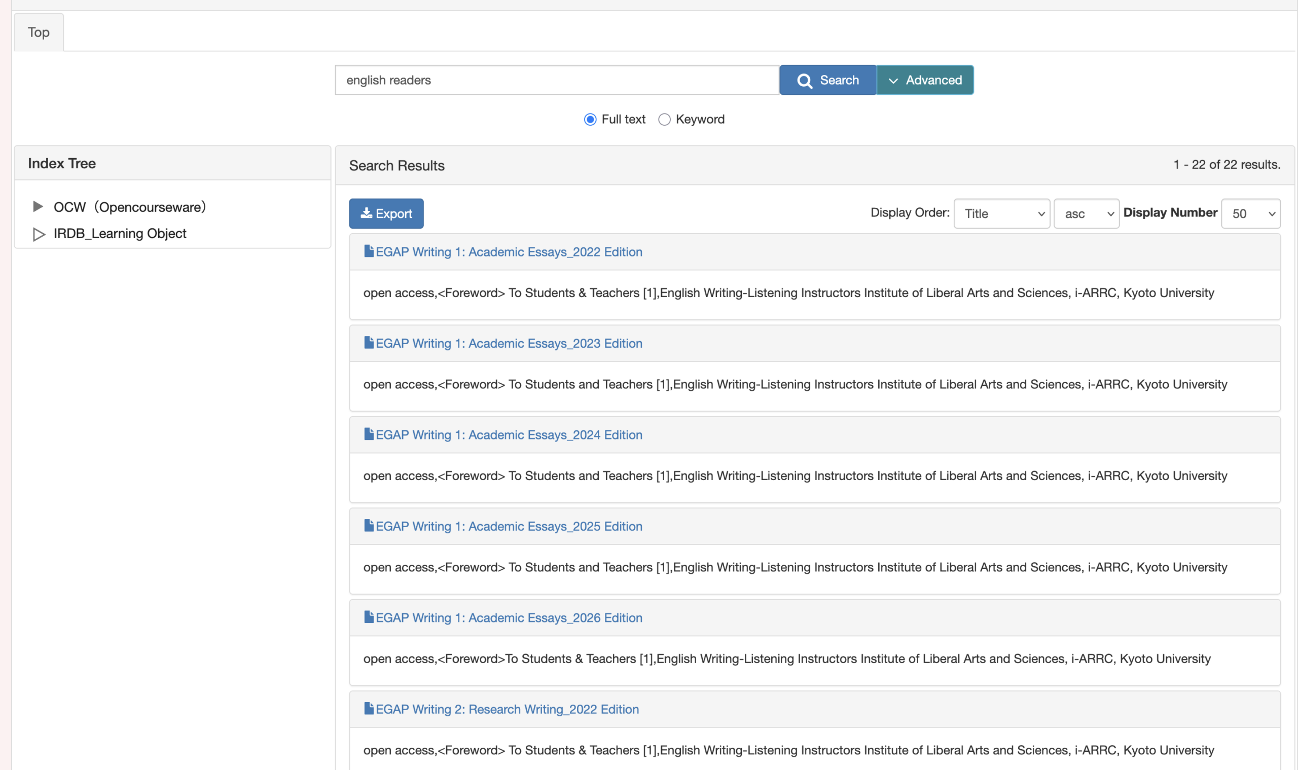Select the Keyword radio button
Image resolution: width=1298 pixels, height=770 pixels.
pyautogui.click(x=664, y=120)
